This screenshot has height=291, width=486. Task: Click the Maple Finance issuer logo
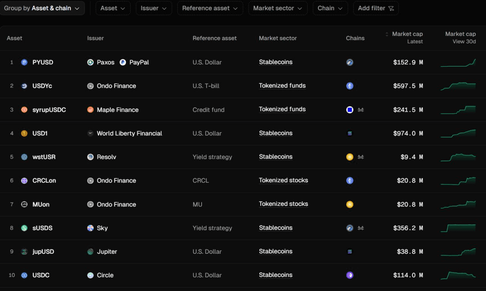tap(90, 110)
